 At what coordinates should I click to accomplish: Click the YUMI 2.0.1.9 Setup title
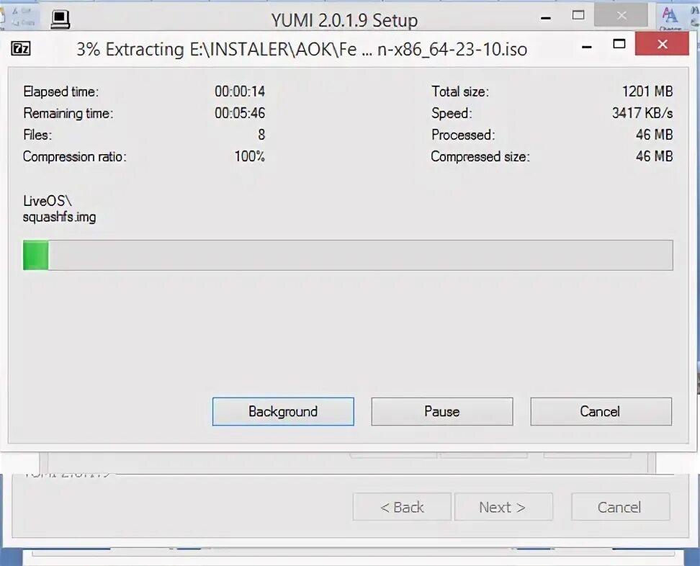pos(344,21)
